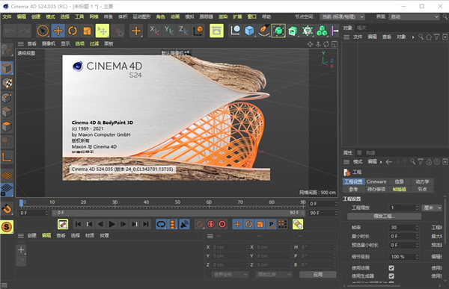Click the Undo arrow icon
449x289 pixels.
(10, 31)
